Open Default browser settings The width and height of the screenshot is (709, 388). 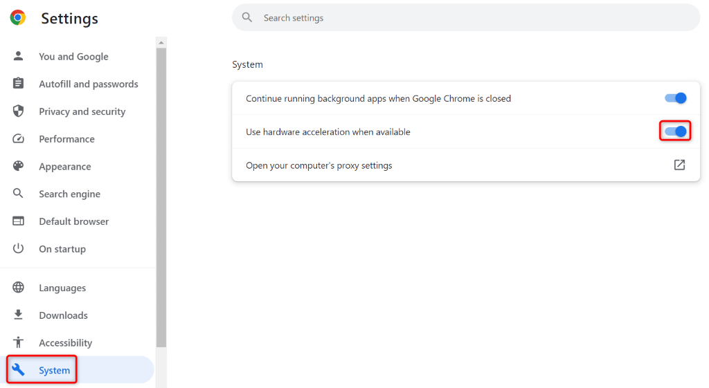73,221
